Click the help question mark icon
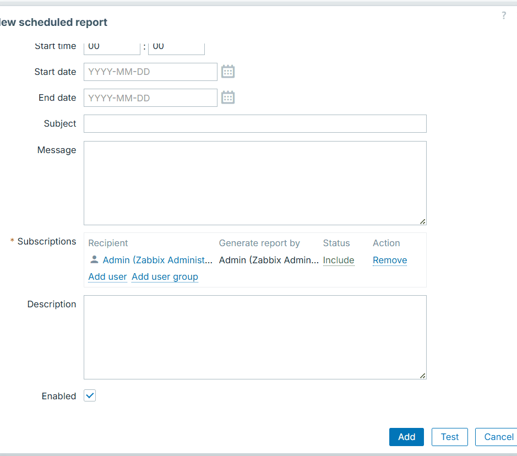 tap(503, 15)
